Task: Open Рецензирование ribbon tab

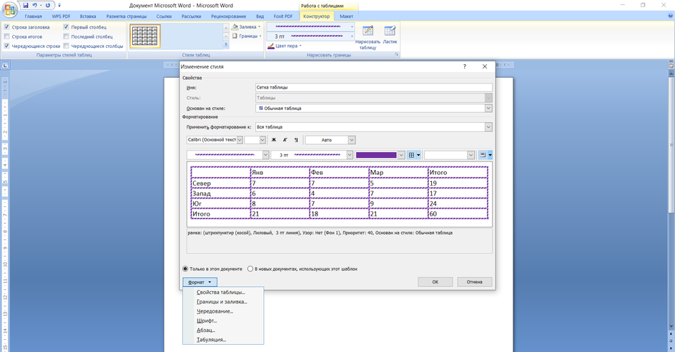Action: (x=229, y=16)
